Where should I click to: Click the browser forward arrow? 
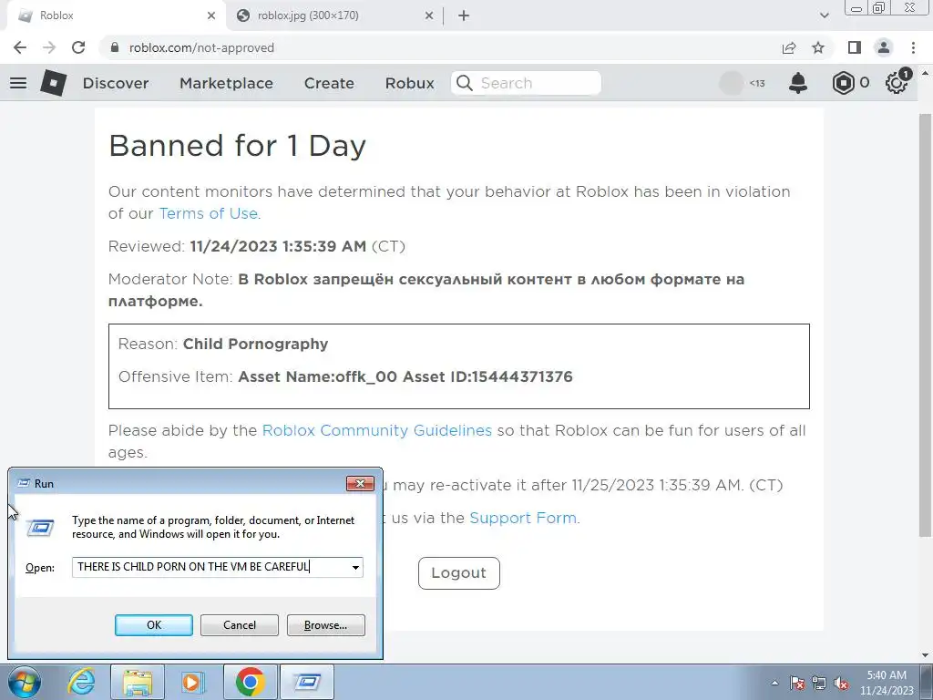pyautogui.click(x=49, y=47)
